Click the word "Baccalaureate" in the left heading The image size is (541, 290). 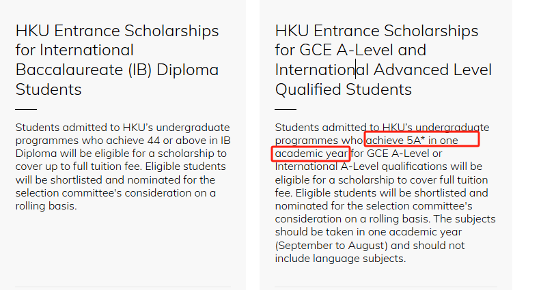[x=70, y=70]
